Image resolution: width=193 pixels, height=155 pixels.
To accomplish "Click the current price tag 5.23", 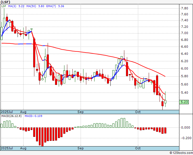I will [184, 102].
